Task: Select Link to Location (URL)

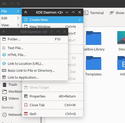Action: coord(34,63)
